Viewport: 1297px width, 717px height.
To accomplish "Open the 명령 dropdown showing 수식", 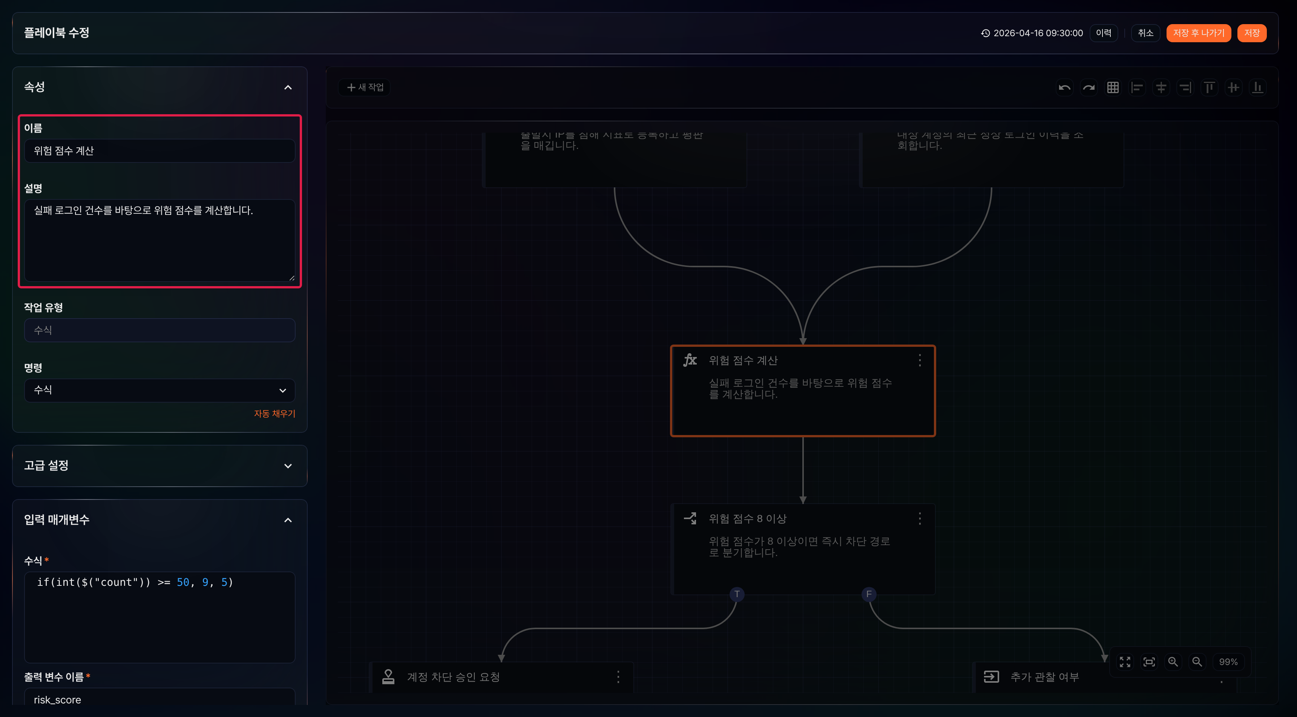I will [x=159, y=390].
